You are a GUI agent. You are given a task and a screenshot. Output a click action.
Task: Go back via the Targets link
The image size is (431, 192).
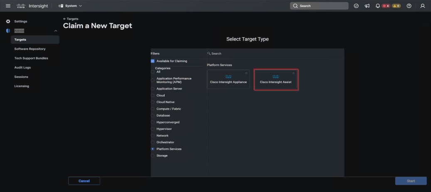click(71, 19)
